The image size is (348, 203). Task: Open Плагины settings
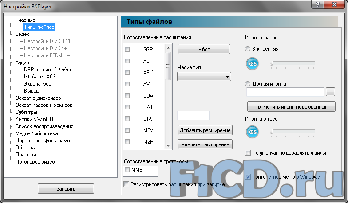26,155
